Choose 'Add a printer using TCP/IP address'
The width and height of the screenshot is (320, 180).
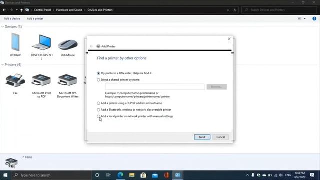[x=99, y=103]
